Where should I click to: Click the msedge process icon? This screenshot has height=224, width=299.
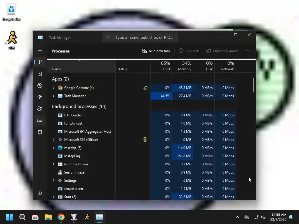point(60,148)
